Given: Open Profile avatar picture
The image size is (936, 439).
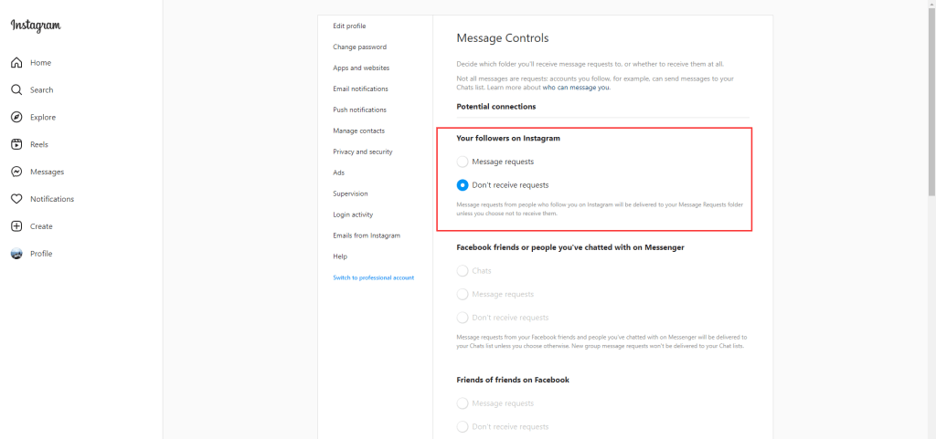Looking at the screenshot, I should pos(16,254).
